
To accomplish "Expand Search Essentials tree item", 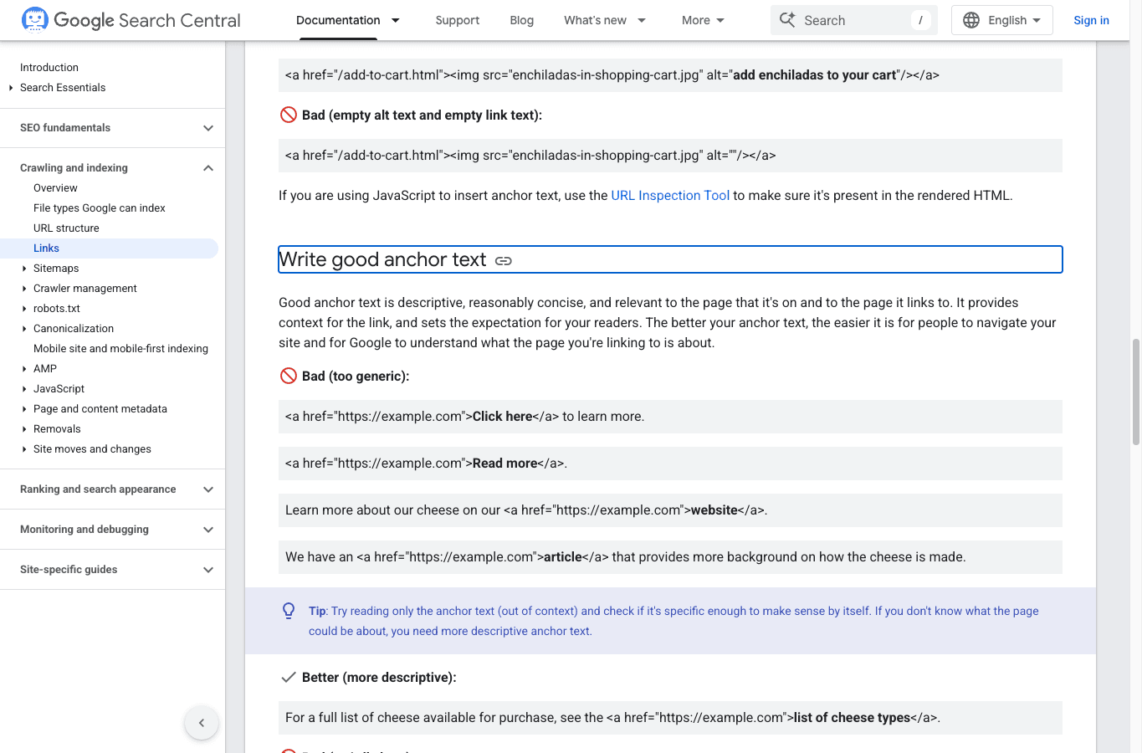I will coord(10,88).
